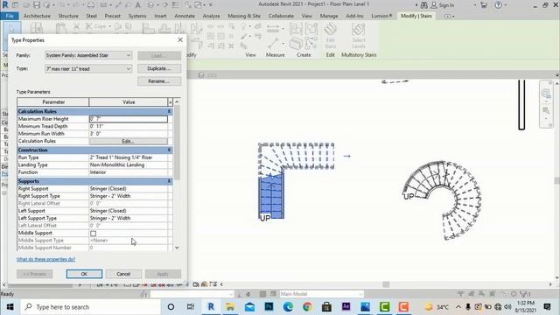Open Customize Quick Access Toolbar dropdown arrow
Viewport: 560px width, 315px height.
tap(211, 5)
